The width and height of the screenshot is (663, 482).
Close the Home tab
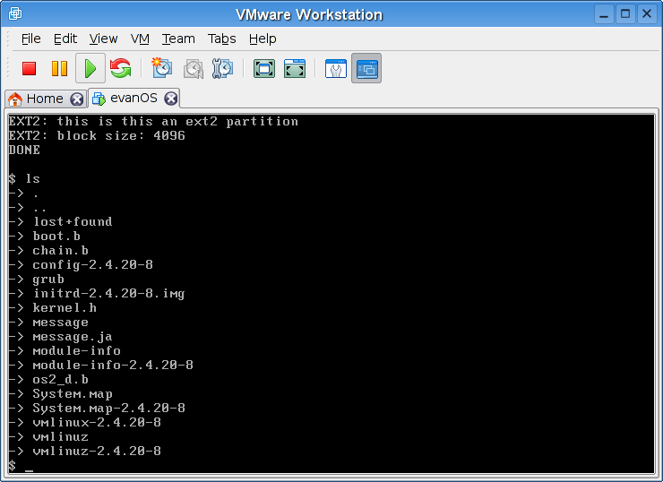[77, 99]
